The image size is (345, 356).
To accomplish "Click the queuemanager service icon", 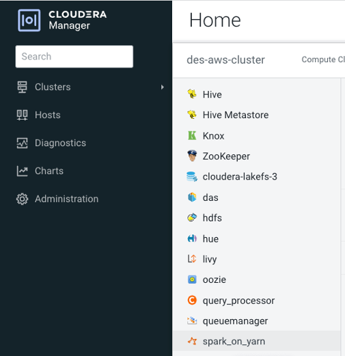I will pyautogui.click(x=192, y=320).
